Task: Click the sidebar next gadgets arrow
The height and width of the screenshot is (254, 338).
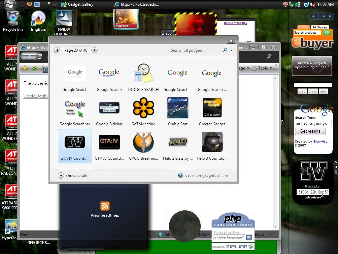Action: [330, 16]
